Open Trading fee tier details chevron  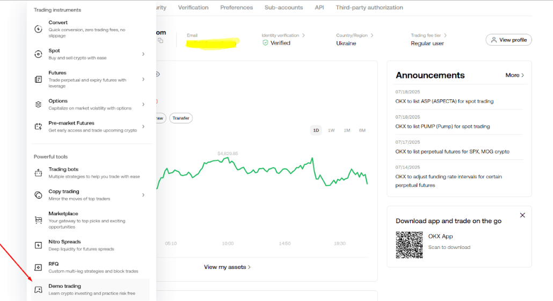coord(446,35)
